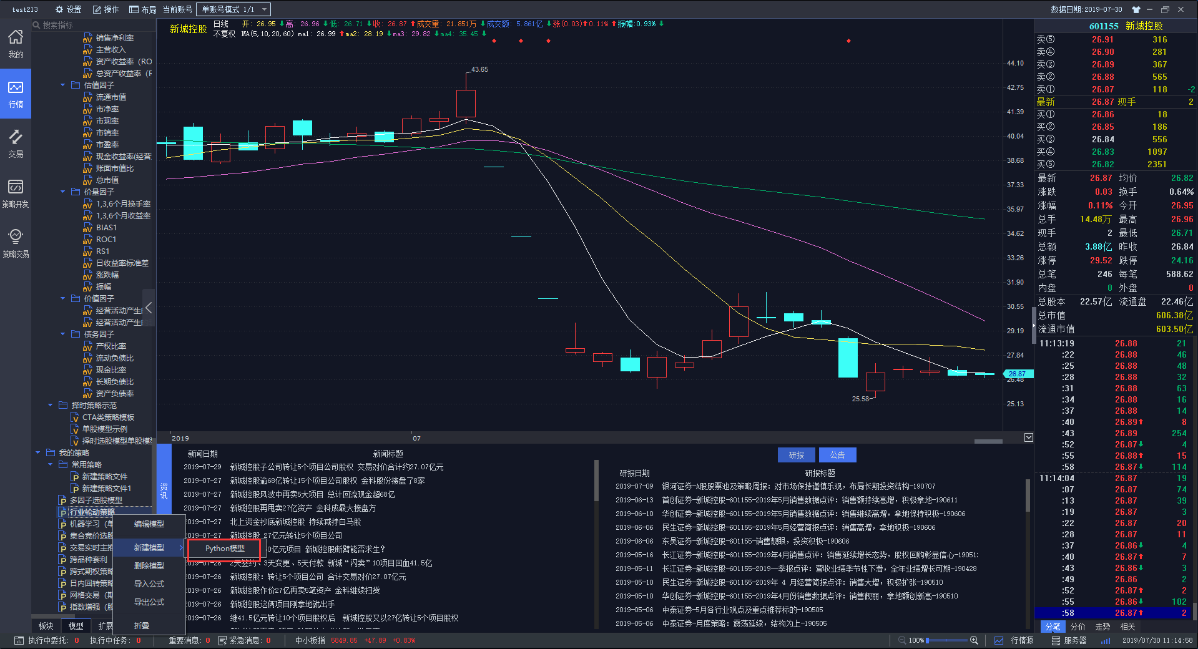Collapse the 估值因子 folder

coord(62,85)
